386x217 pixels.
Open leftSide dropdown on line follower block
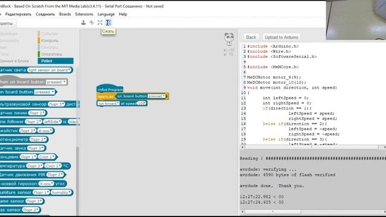52,122
